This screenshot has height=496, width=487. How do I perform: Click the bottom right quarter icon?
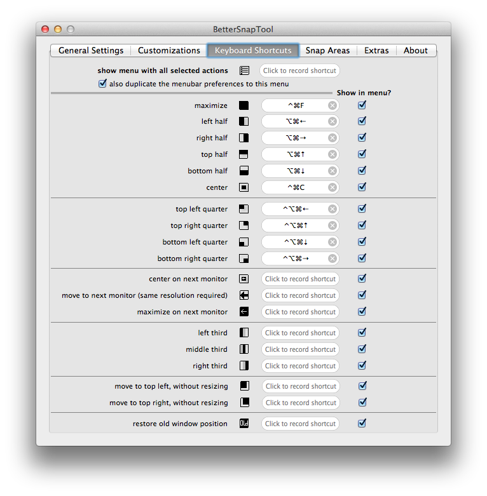tap(243, 258)
